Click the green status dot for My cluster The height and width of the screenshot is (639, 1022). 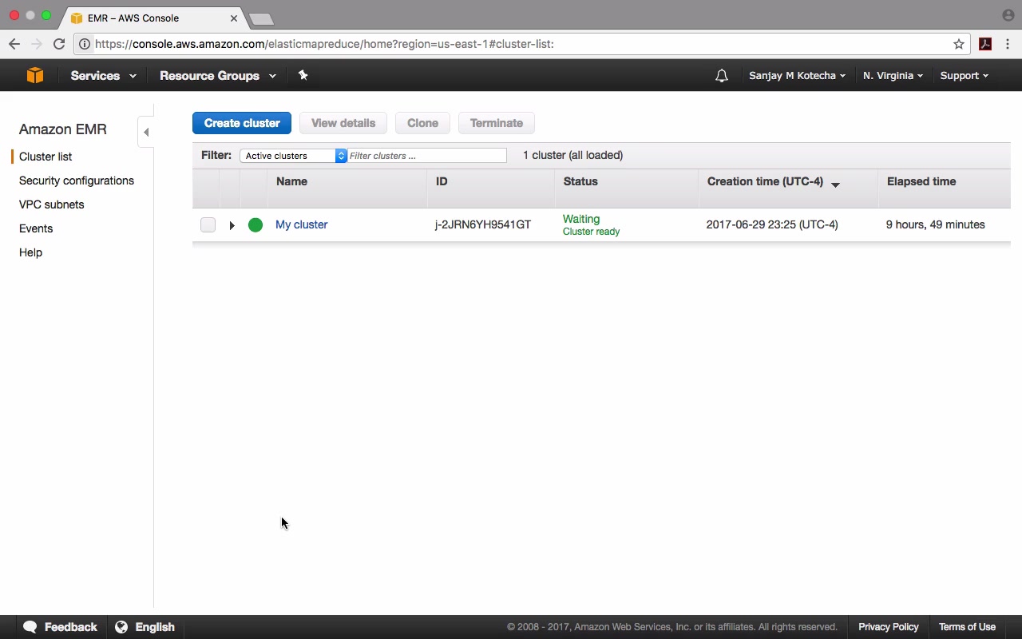(x=255, y=225)
